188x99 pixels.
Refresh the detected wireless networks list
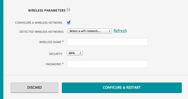(120, 31)
